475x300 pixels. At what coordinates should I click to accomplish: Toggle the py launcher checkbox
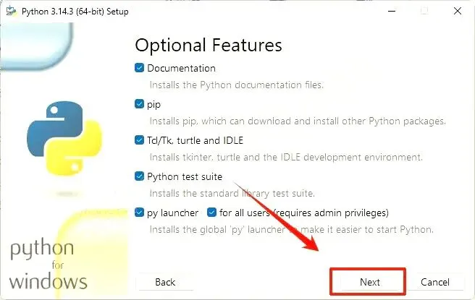point(140,213)
